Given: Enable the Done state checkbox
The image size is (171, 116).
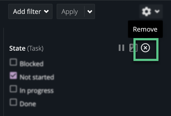Looking at the screenshot, I should tap(13, 102).
